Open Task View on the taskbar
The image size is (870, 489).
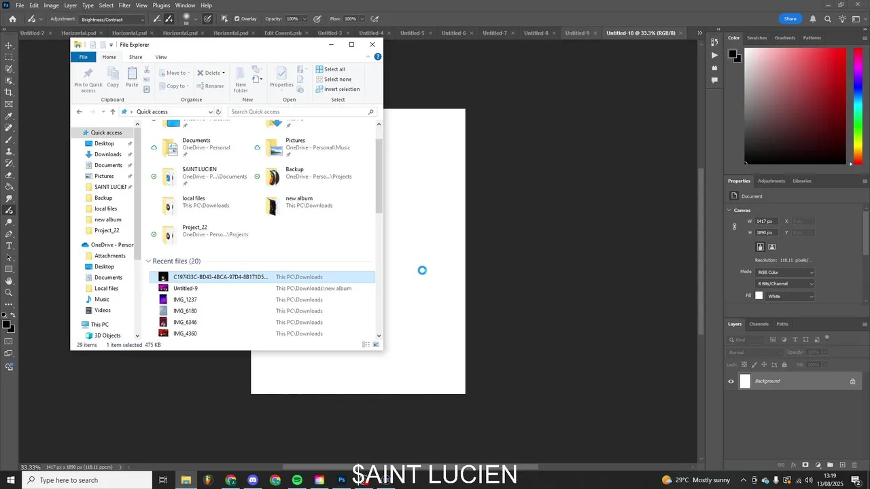click(x=163, y=480)
